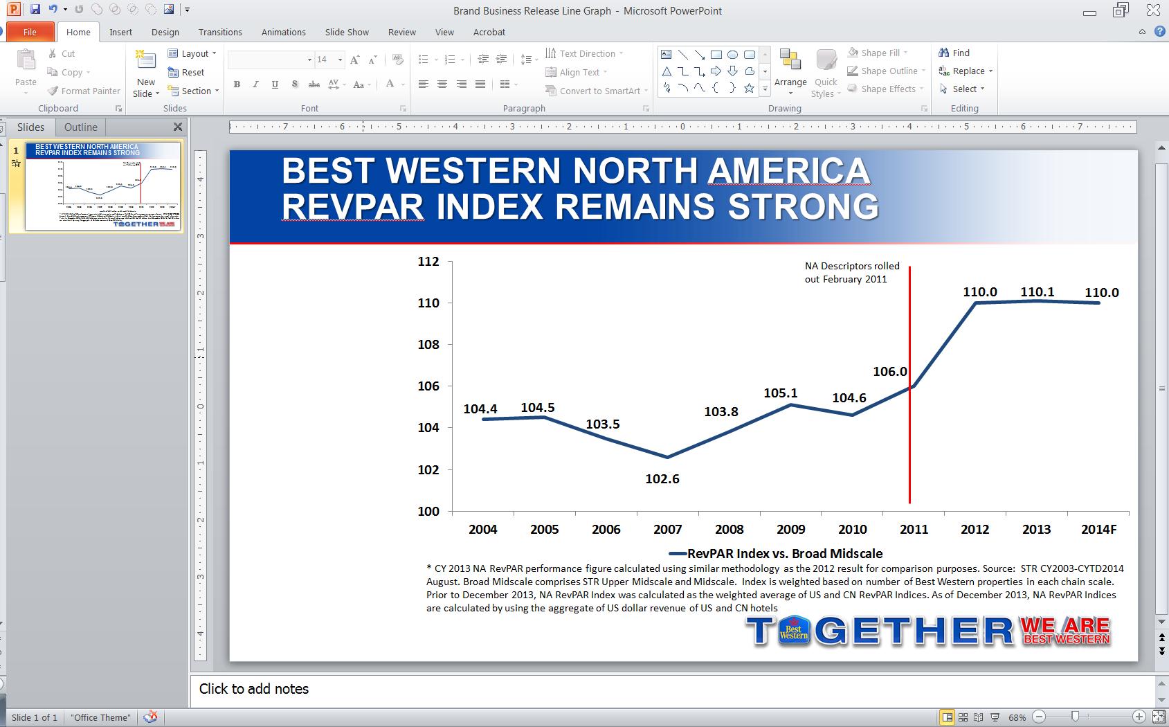Undo the last action
This screenshot has height=727, width=1169.
(53, 10)
